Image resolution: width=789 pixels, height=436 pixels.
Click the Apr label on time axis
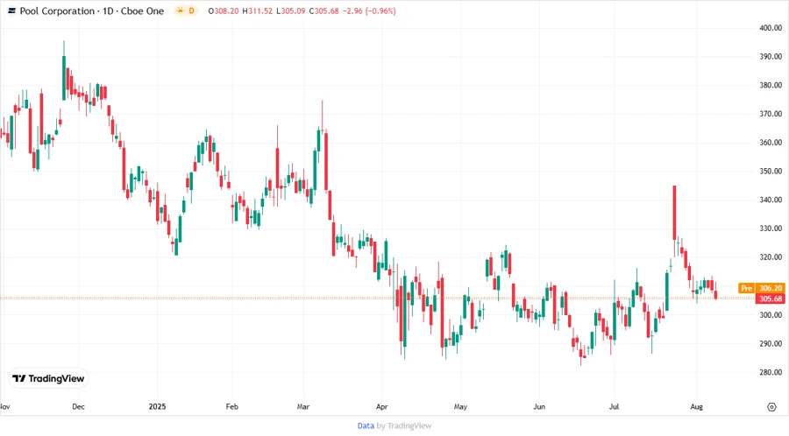click(x=382, y=406)
